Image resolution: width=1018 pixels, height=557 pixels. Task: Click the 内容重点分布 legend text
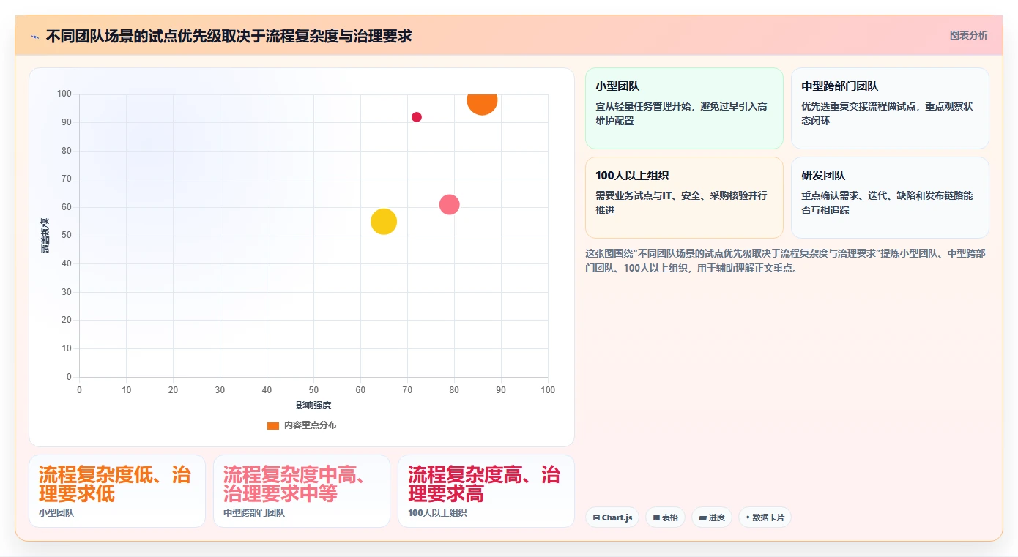tap(311, 425)
